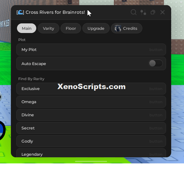Click the Omega rarity button
Screen dimensions: 184x173
click(91, 102)
